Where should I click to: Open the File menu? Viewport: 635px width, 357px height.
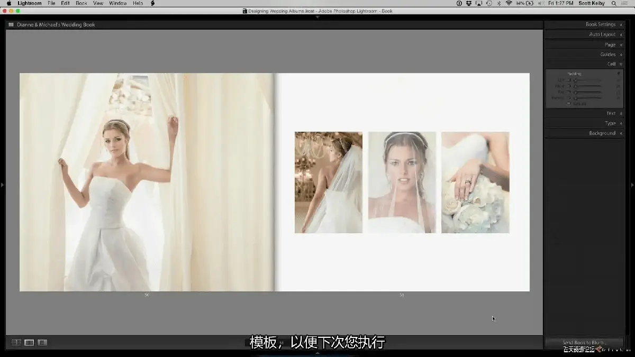coord(51,3)
